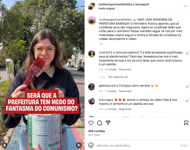Expand Ver respostas (4) replies
The width and height of the screenshot is (190, 150).
[118, 77]
